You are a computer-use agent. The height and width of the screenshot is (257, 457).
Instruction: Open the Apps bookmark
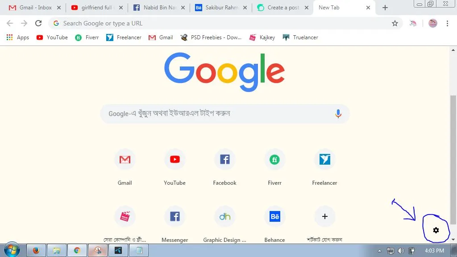pos(18,37)
